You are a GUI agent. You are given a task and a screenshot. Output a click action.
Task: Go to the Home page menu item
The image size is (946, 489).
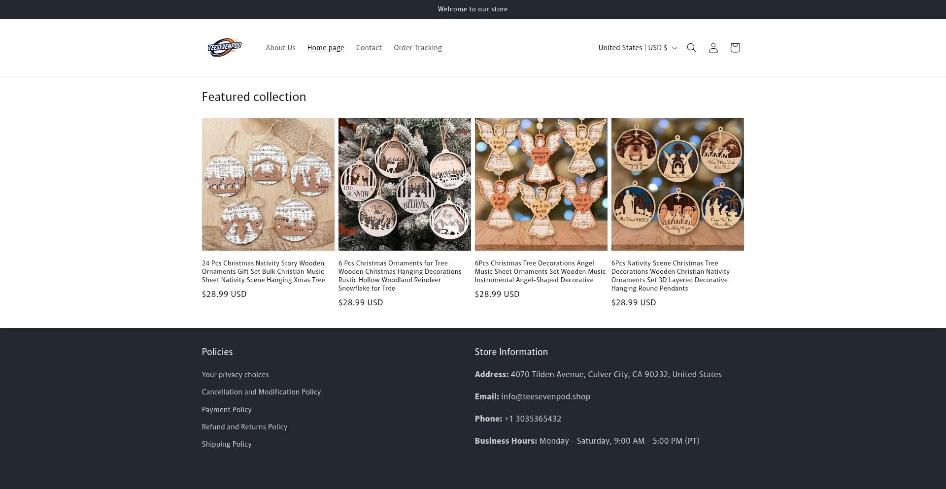(326, 48)
